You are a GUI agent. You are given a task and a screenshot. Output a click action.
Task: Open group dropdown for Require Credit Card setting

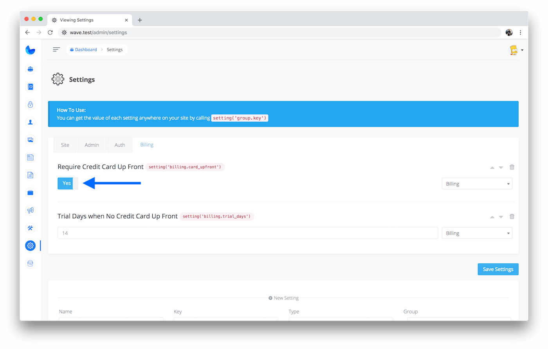click(x=477, y=184)
